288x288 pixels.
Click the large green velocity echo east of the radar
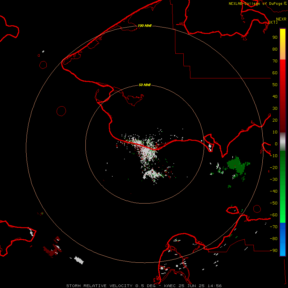pyautogui.click(x=238, y=165)
